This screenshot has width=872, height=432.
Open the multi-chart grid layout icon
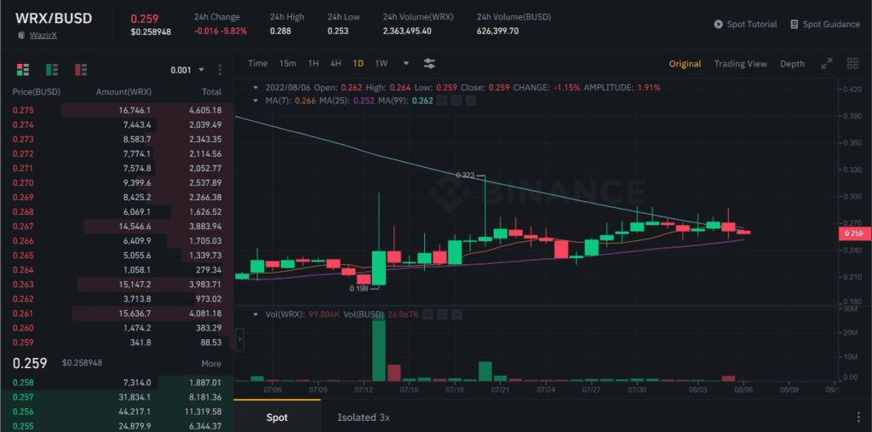click(x=852, y=63)
